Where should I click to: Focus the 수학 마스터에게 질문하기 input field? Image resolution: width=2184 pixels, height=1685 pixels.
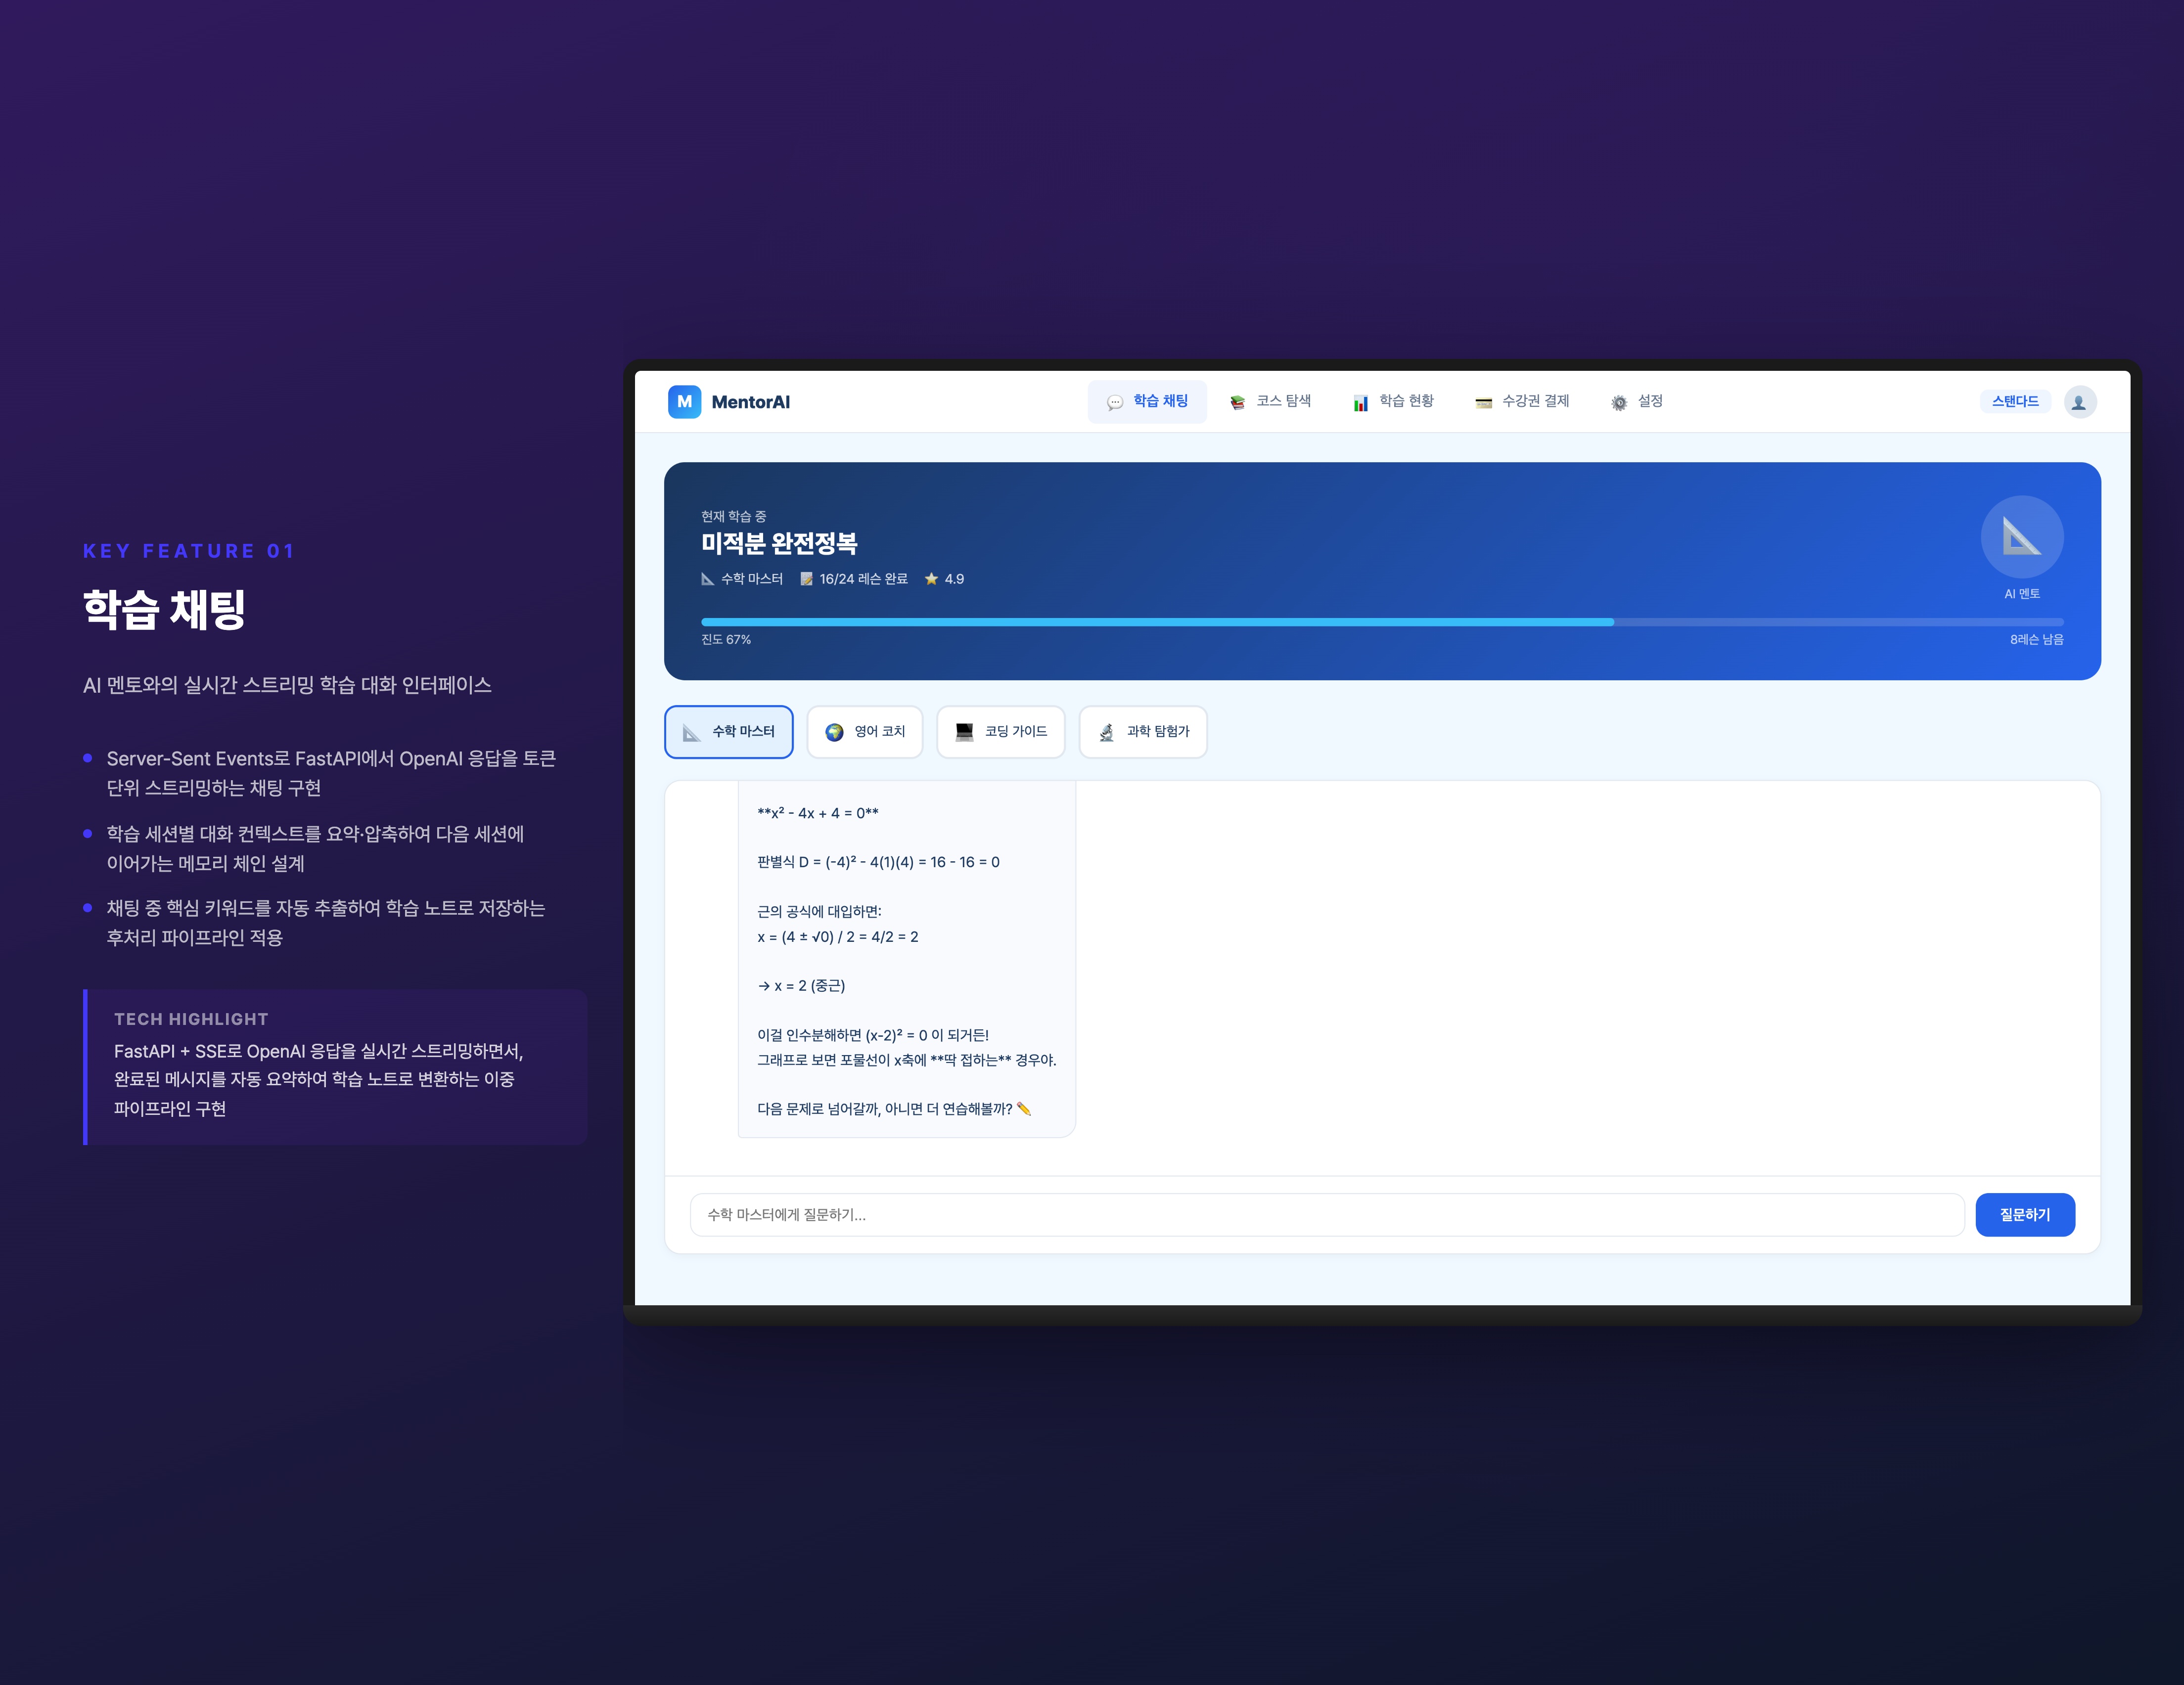tap(1326, 1215)
